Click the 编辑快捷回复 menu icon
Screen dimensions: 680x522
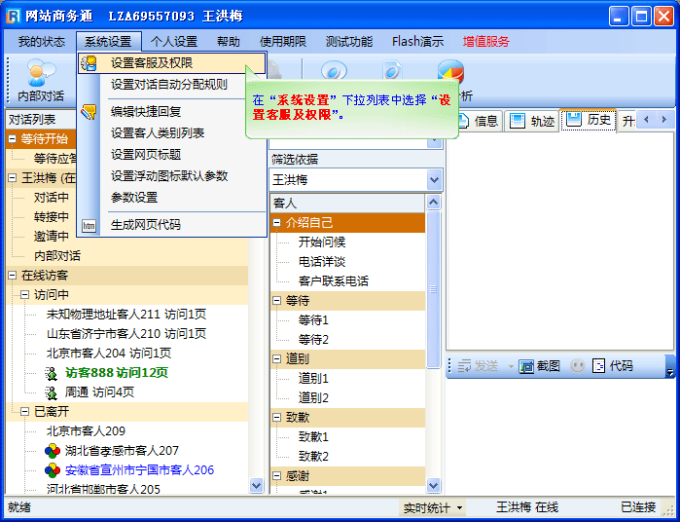(89, 111)
